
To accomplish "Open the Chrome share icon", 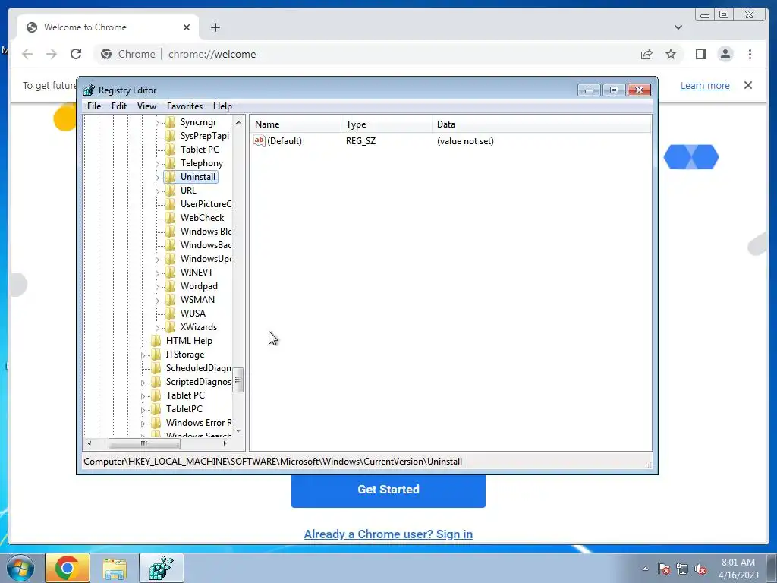I will pyautogui.click(x=646, y=54).
